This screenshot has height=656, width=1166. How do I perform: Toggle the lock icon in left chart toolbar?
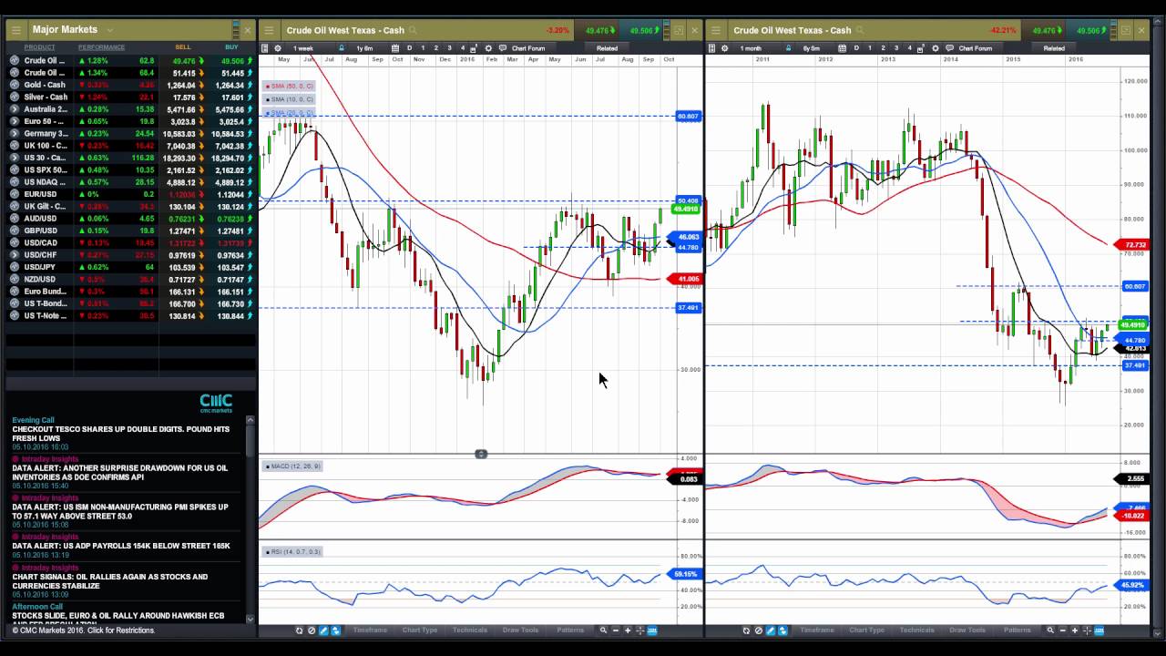click(x=342, y=48)
